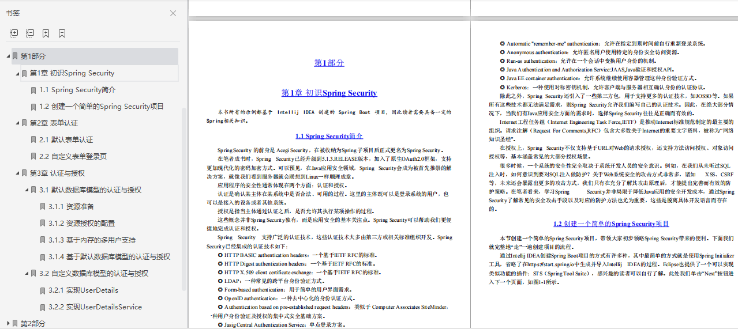Open bookmark 3.1 默认数据库模型的认证与授权
Screen dimensions: 738x329
[90, 190]
